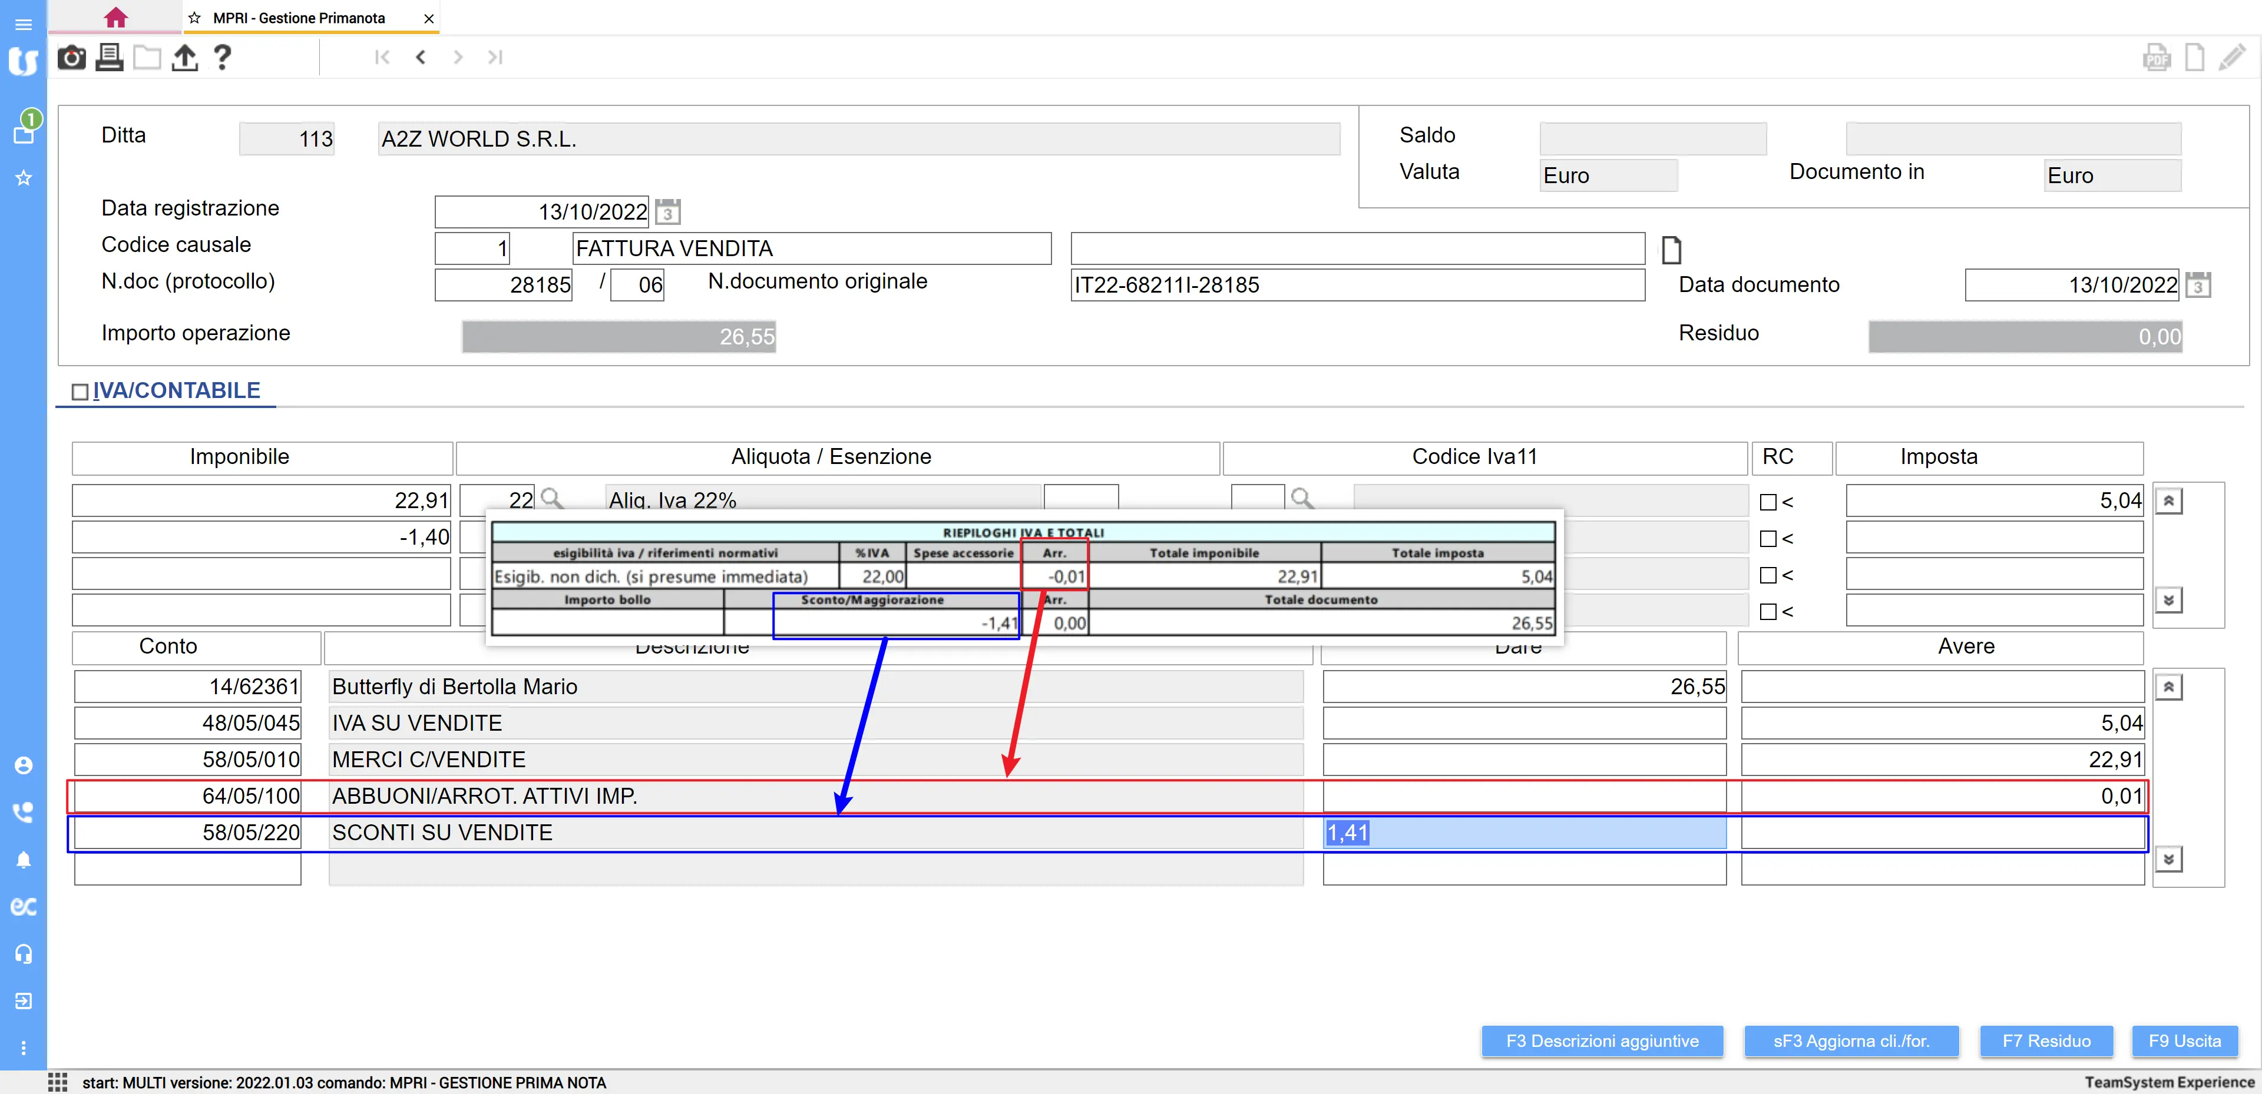Click the camera screenshot icon
This screenshot has width=2262, height=1094.
(x=71, y=58)
